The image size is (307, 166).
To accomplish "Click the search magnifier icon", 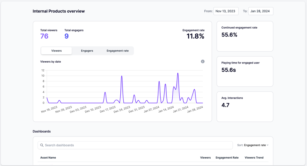I will click(42, 145).
